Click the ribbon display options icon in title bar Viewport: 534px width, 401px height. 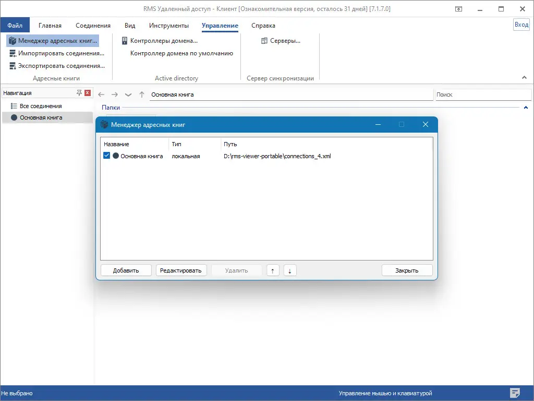coord(459,9)
